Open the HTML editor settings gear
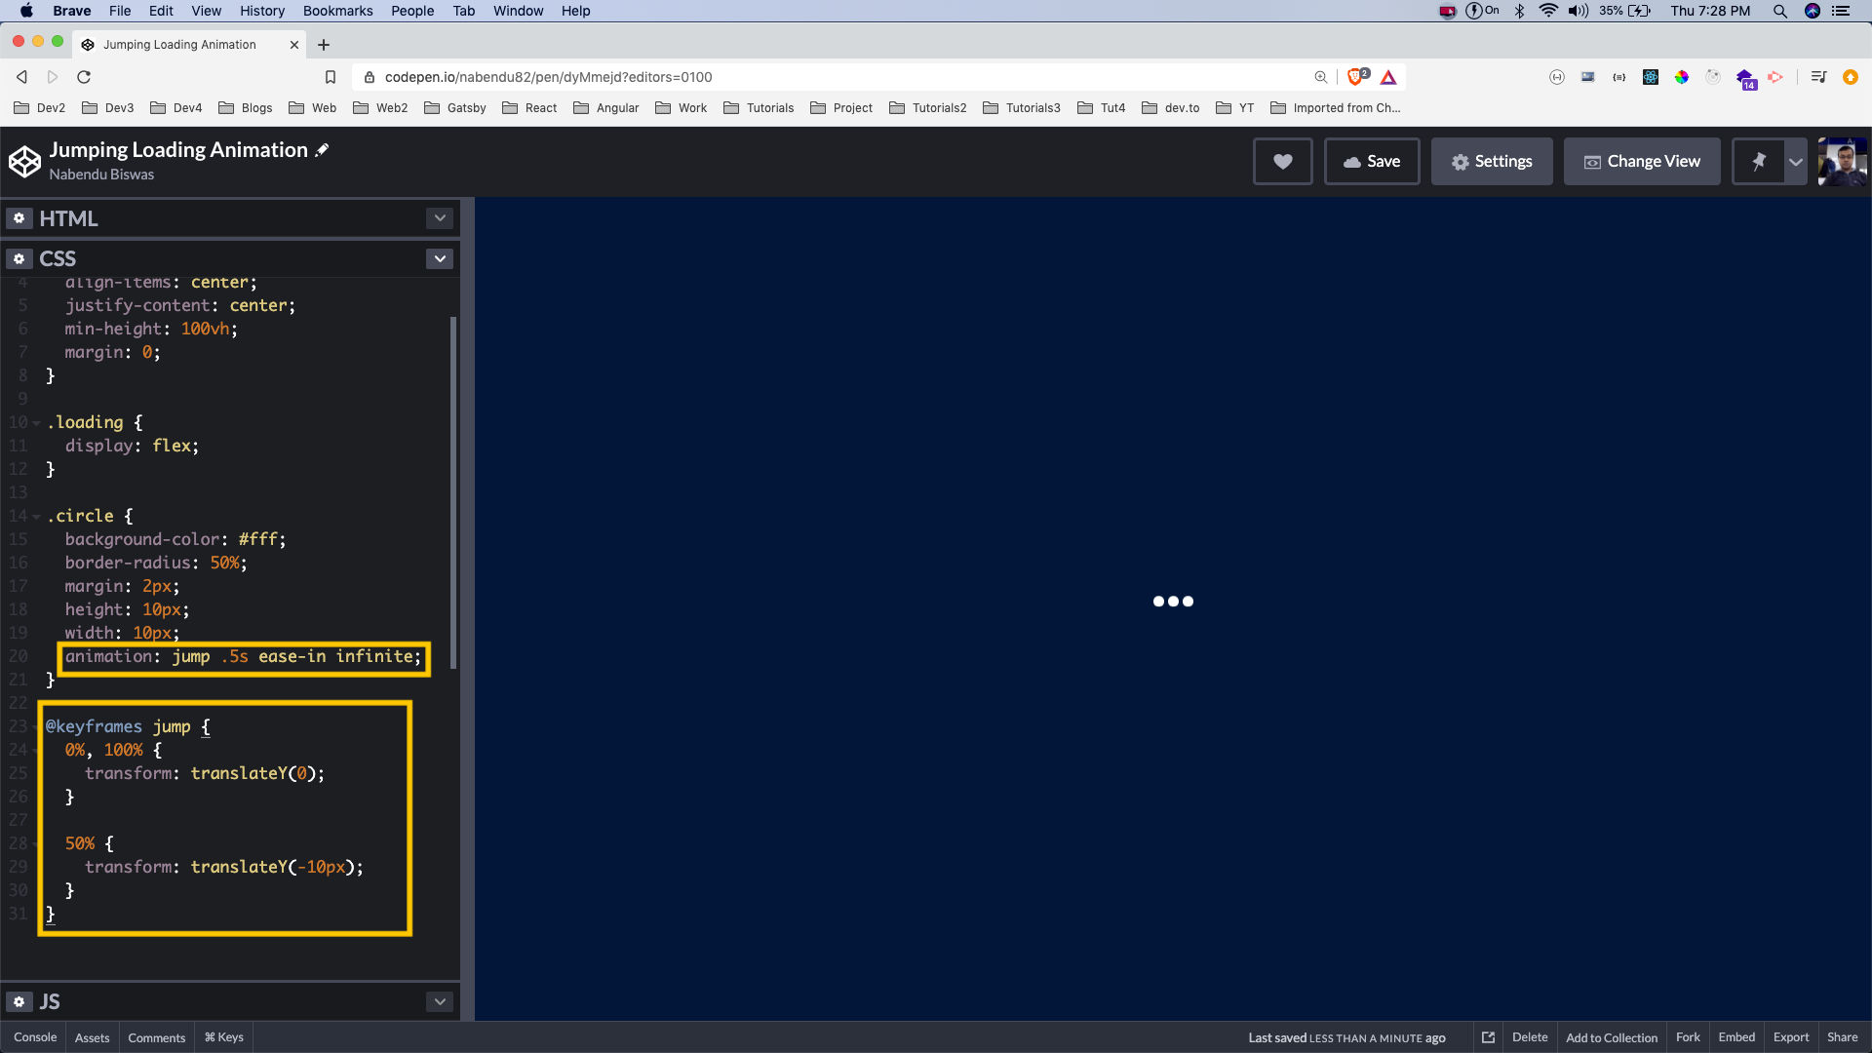This screenshot has width=1872, height=1053. pyautogui.click(x=19, y=218)
